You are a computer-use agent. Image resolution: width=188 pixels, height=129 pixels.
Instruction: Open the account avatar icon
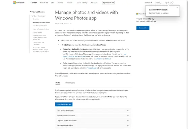pyautogui.click(x=172, y=3)
